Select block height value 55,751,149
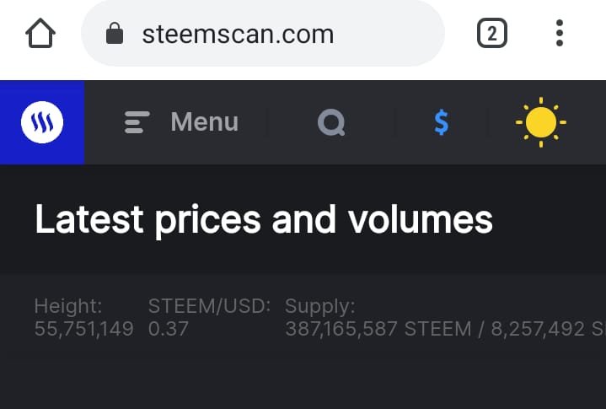 click(83, 328)
